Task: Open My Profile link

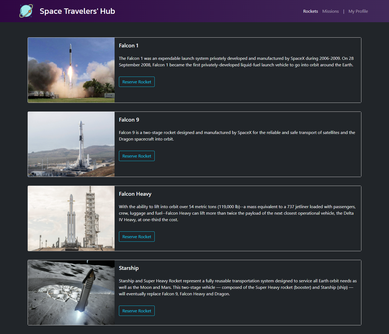Action: tap(358, 11)
